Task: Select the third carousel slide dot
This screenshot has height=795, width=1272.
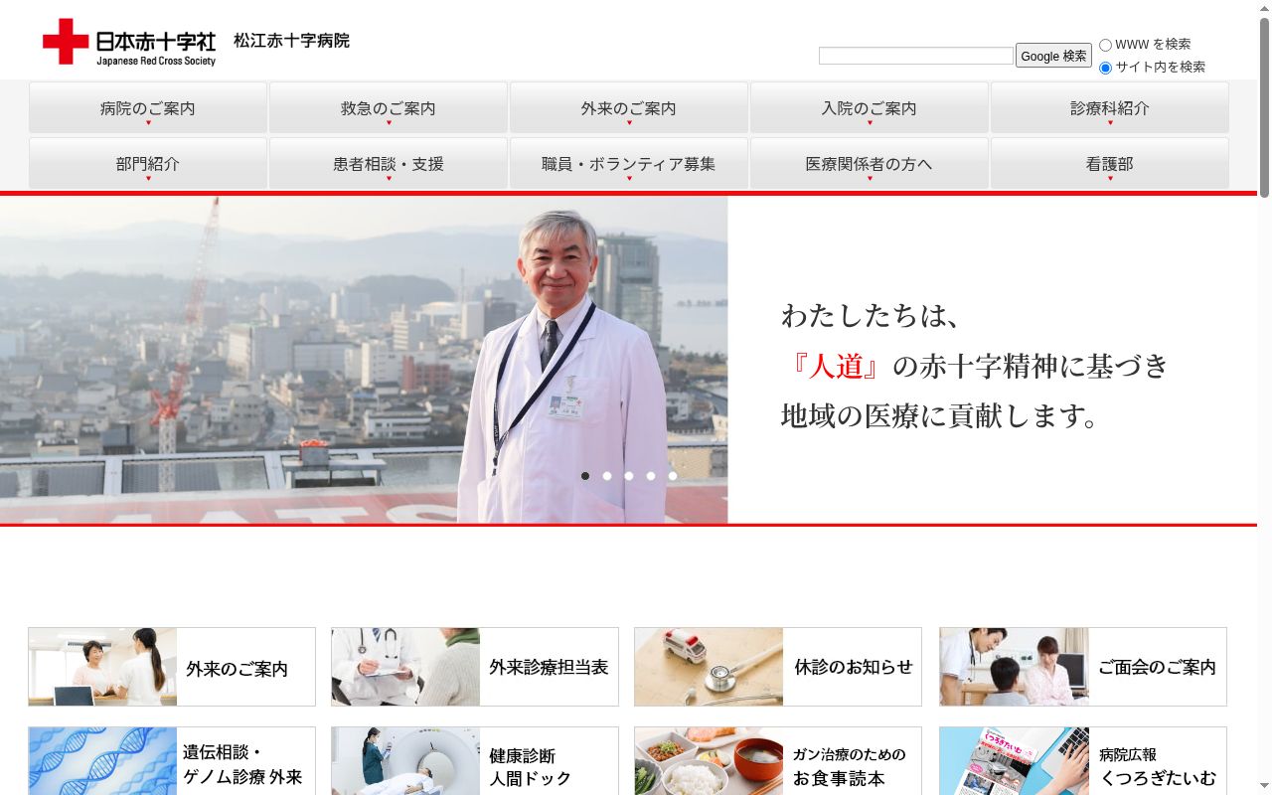Action: point(629,476)
